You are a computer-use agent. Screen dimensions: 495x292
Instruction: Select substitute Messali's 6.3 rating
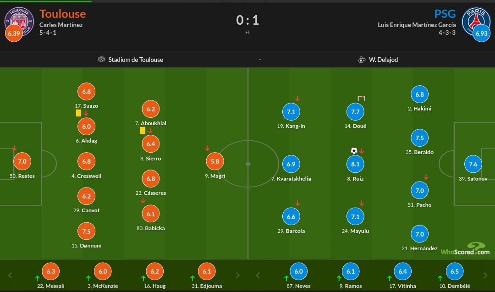[x=50, y=271]
